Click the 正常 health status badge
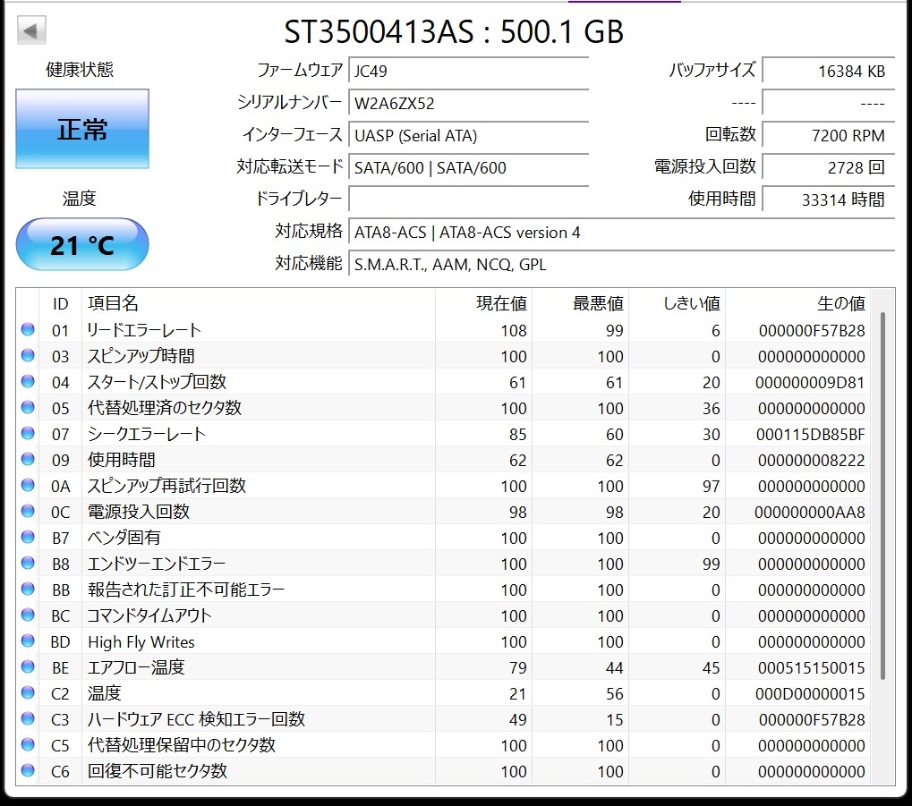 pos(81,128)
